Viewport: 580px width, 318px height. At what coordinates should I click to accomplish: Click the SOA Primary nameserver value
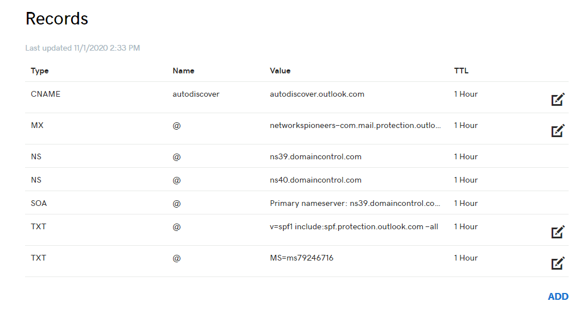(355, 204)
